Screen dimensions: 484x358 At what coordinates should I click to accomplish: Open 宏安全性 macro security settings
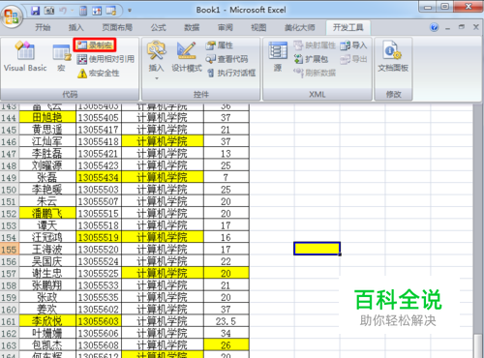coord(99,74)
